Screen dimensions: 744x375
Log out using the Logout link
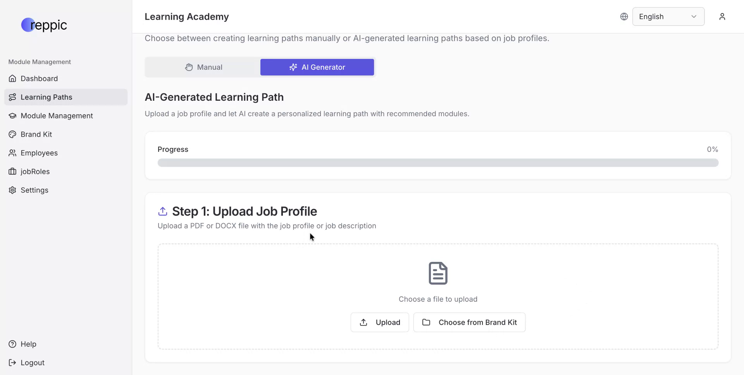click(x=33, y=363)
